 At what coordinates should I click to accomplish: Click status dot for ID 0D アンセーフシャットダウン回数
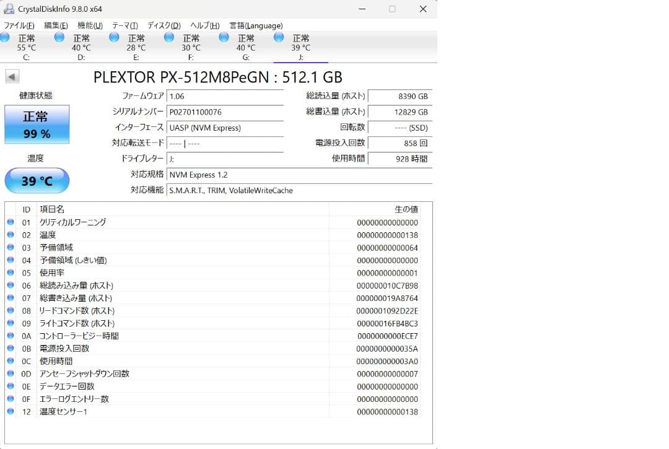(x=11, y=373)
